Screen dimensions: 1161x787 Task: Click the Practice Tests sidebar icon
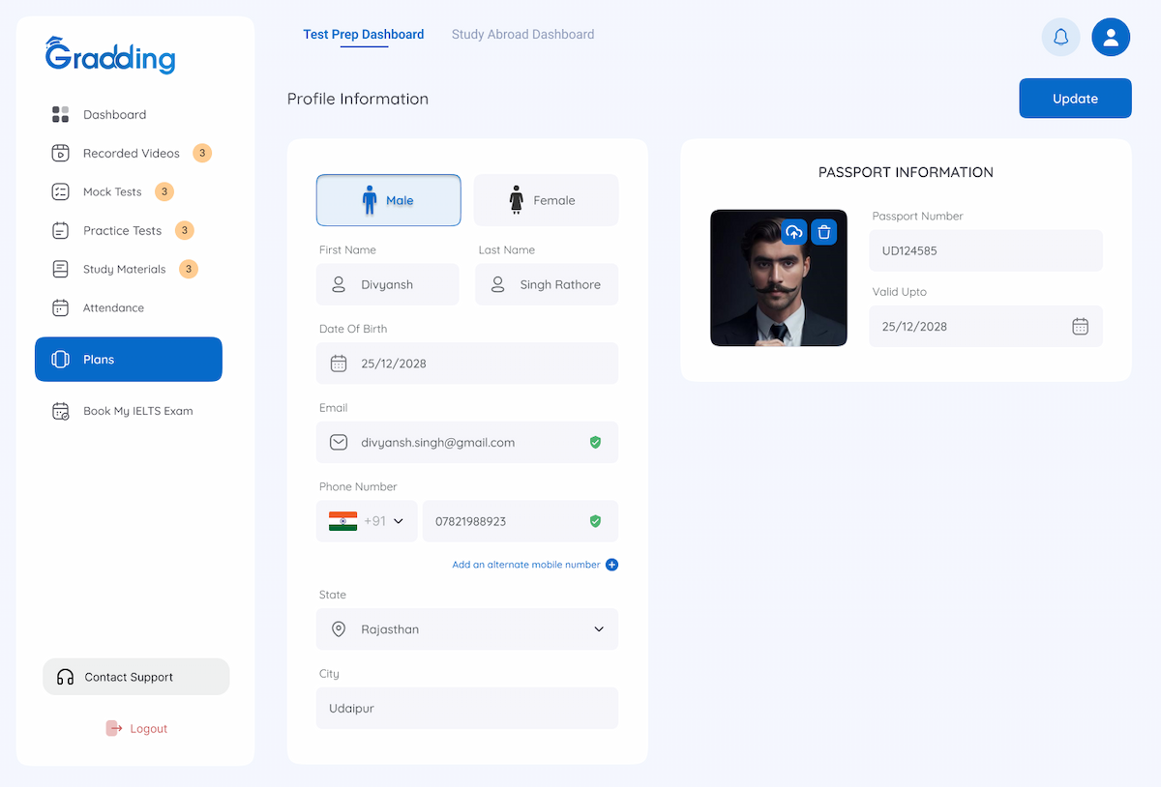point(60,230)
